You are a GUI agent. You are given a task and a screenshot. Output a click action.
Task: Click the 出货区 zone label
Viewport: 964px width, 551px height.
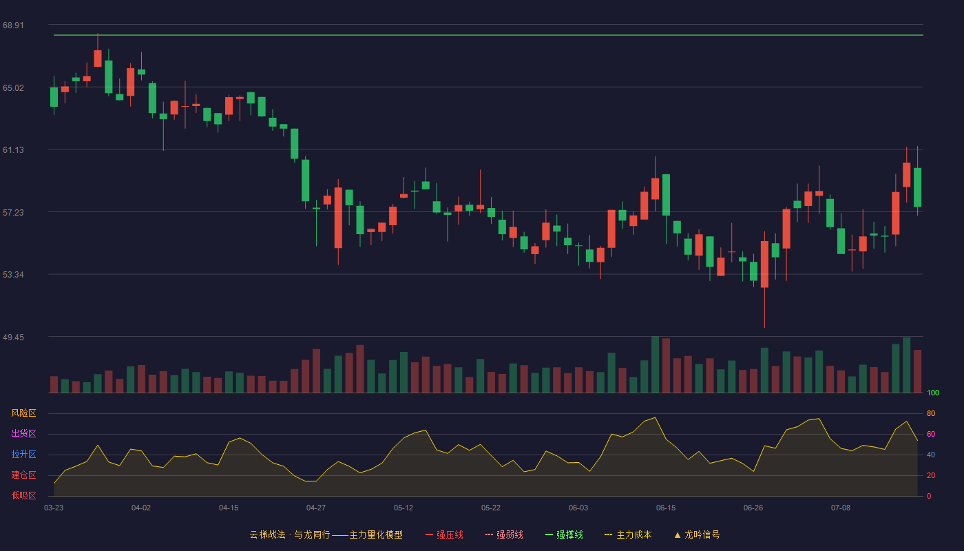pos(24,434)
